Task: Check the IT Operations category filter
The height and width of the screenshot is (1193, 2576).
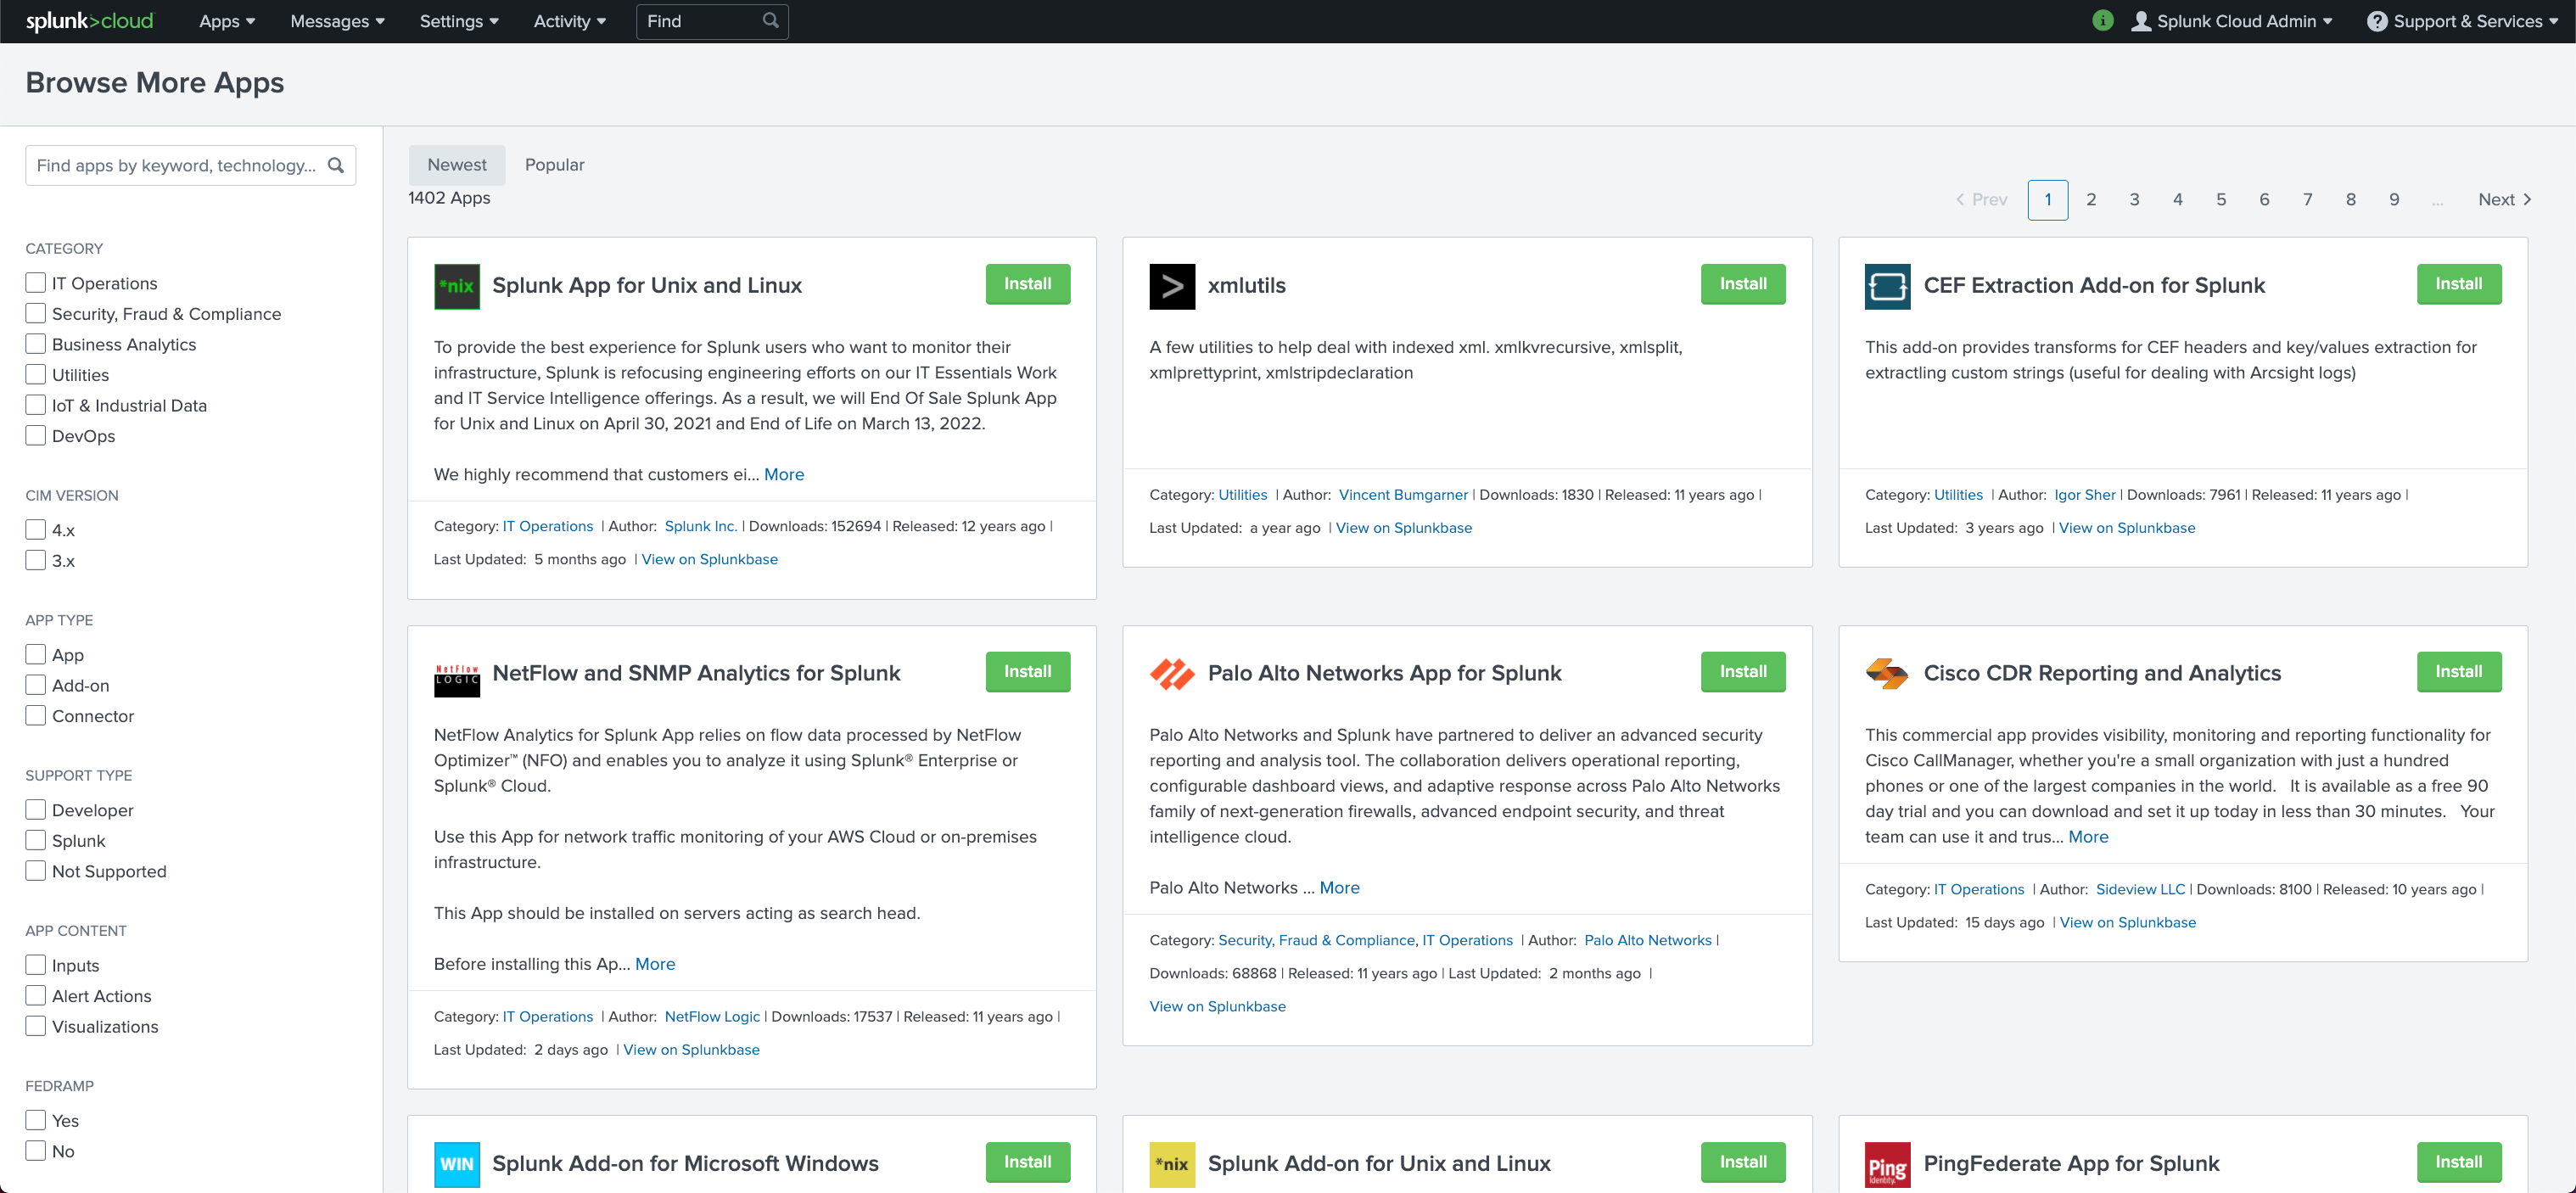Action: click(36, 283)
